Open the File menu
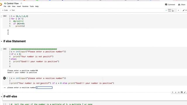This screenshot has height=105, width=187. (5, 6)
